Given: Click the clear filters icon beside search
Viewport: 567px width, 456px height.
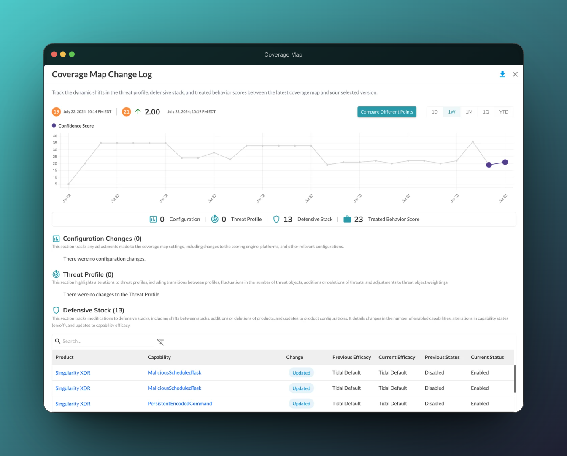Looking at the screenshot, I should (x=160, y=342).
